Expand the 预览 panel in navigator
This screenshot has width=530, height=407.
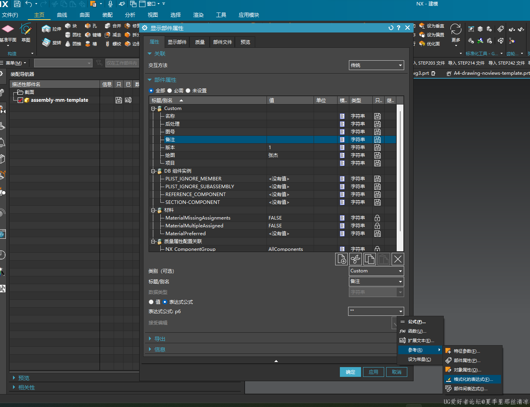tap(14, 378)
